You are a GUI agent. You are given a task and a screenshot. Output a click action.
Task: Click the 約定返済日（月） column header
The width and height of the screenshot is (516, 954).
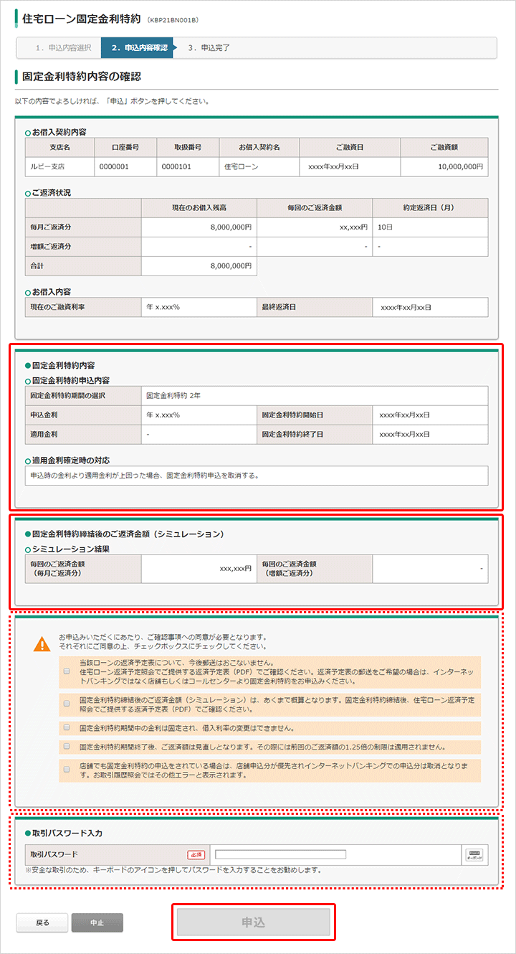430,207
